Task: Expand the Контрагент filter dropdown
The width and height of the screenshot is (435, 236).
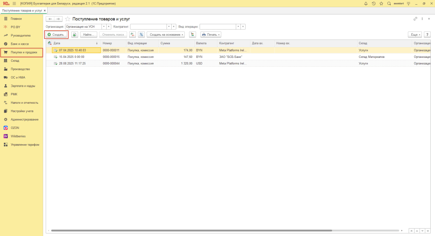Action: click(x=168, y=26)
